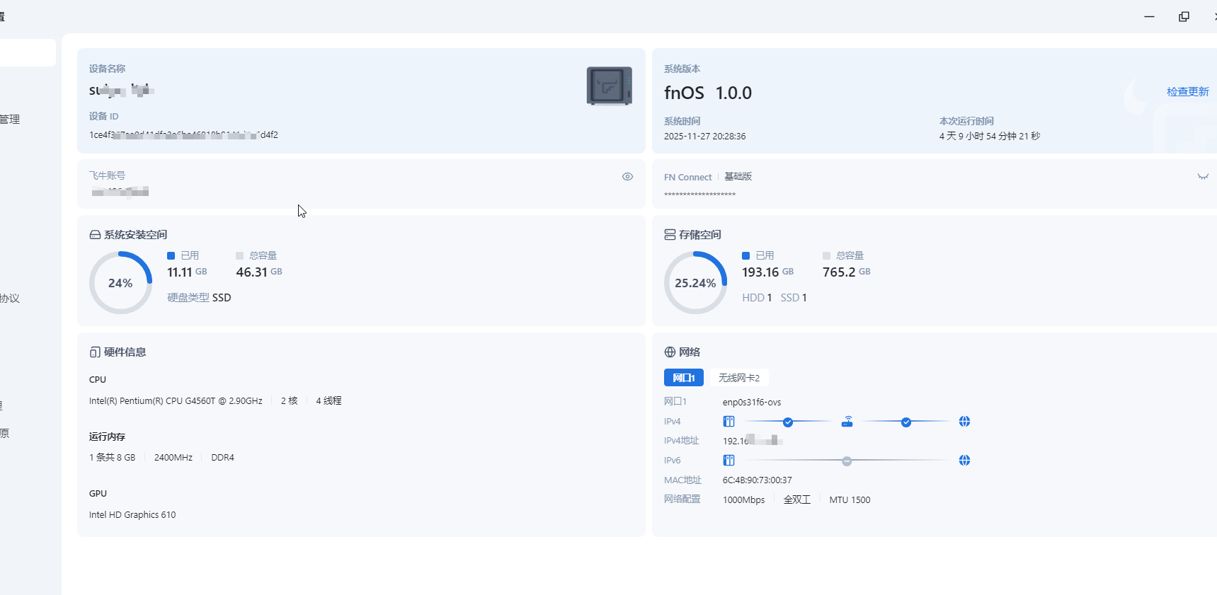Click the blue 已用 swatch under 系统安装空间

click(x=171, y=255)
